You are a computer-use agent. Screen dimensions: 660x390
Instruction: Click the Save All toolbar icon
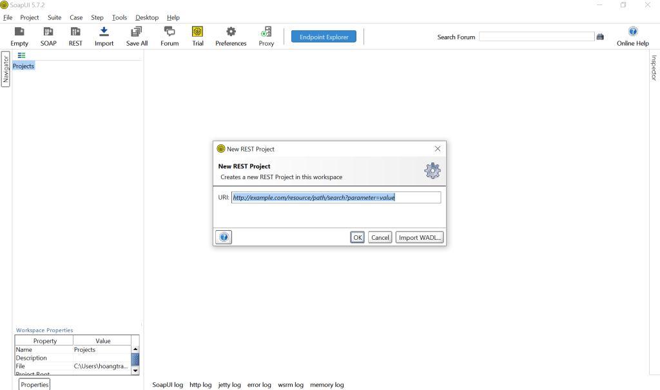pyautogui.click(x=137, y=32)
